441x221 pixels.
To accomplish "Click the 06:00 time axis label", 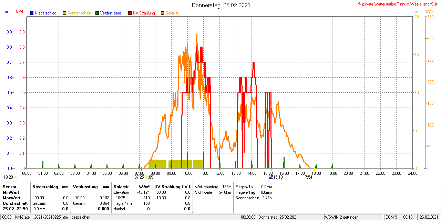I will pos(123,173).
